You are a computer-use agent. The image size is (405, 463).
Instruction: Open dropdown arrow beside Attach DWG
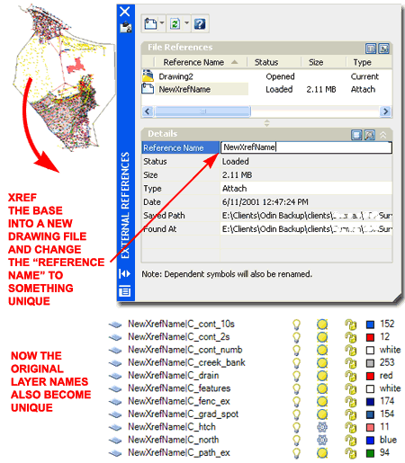point(162,22)
